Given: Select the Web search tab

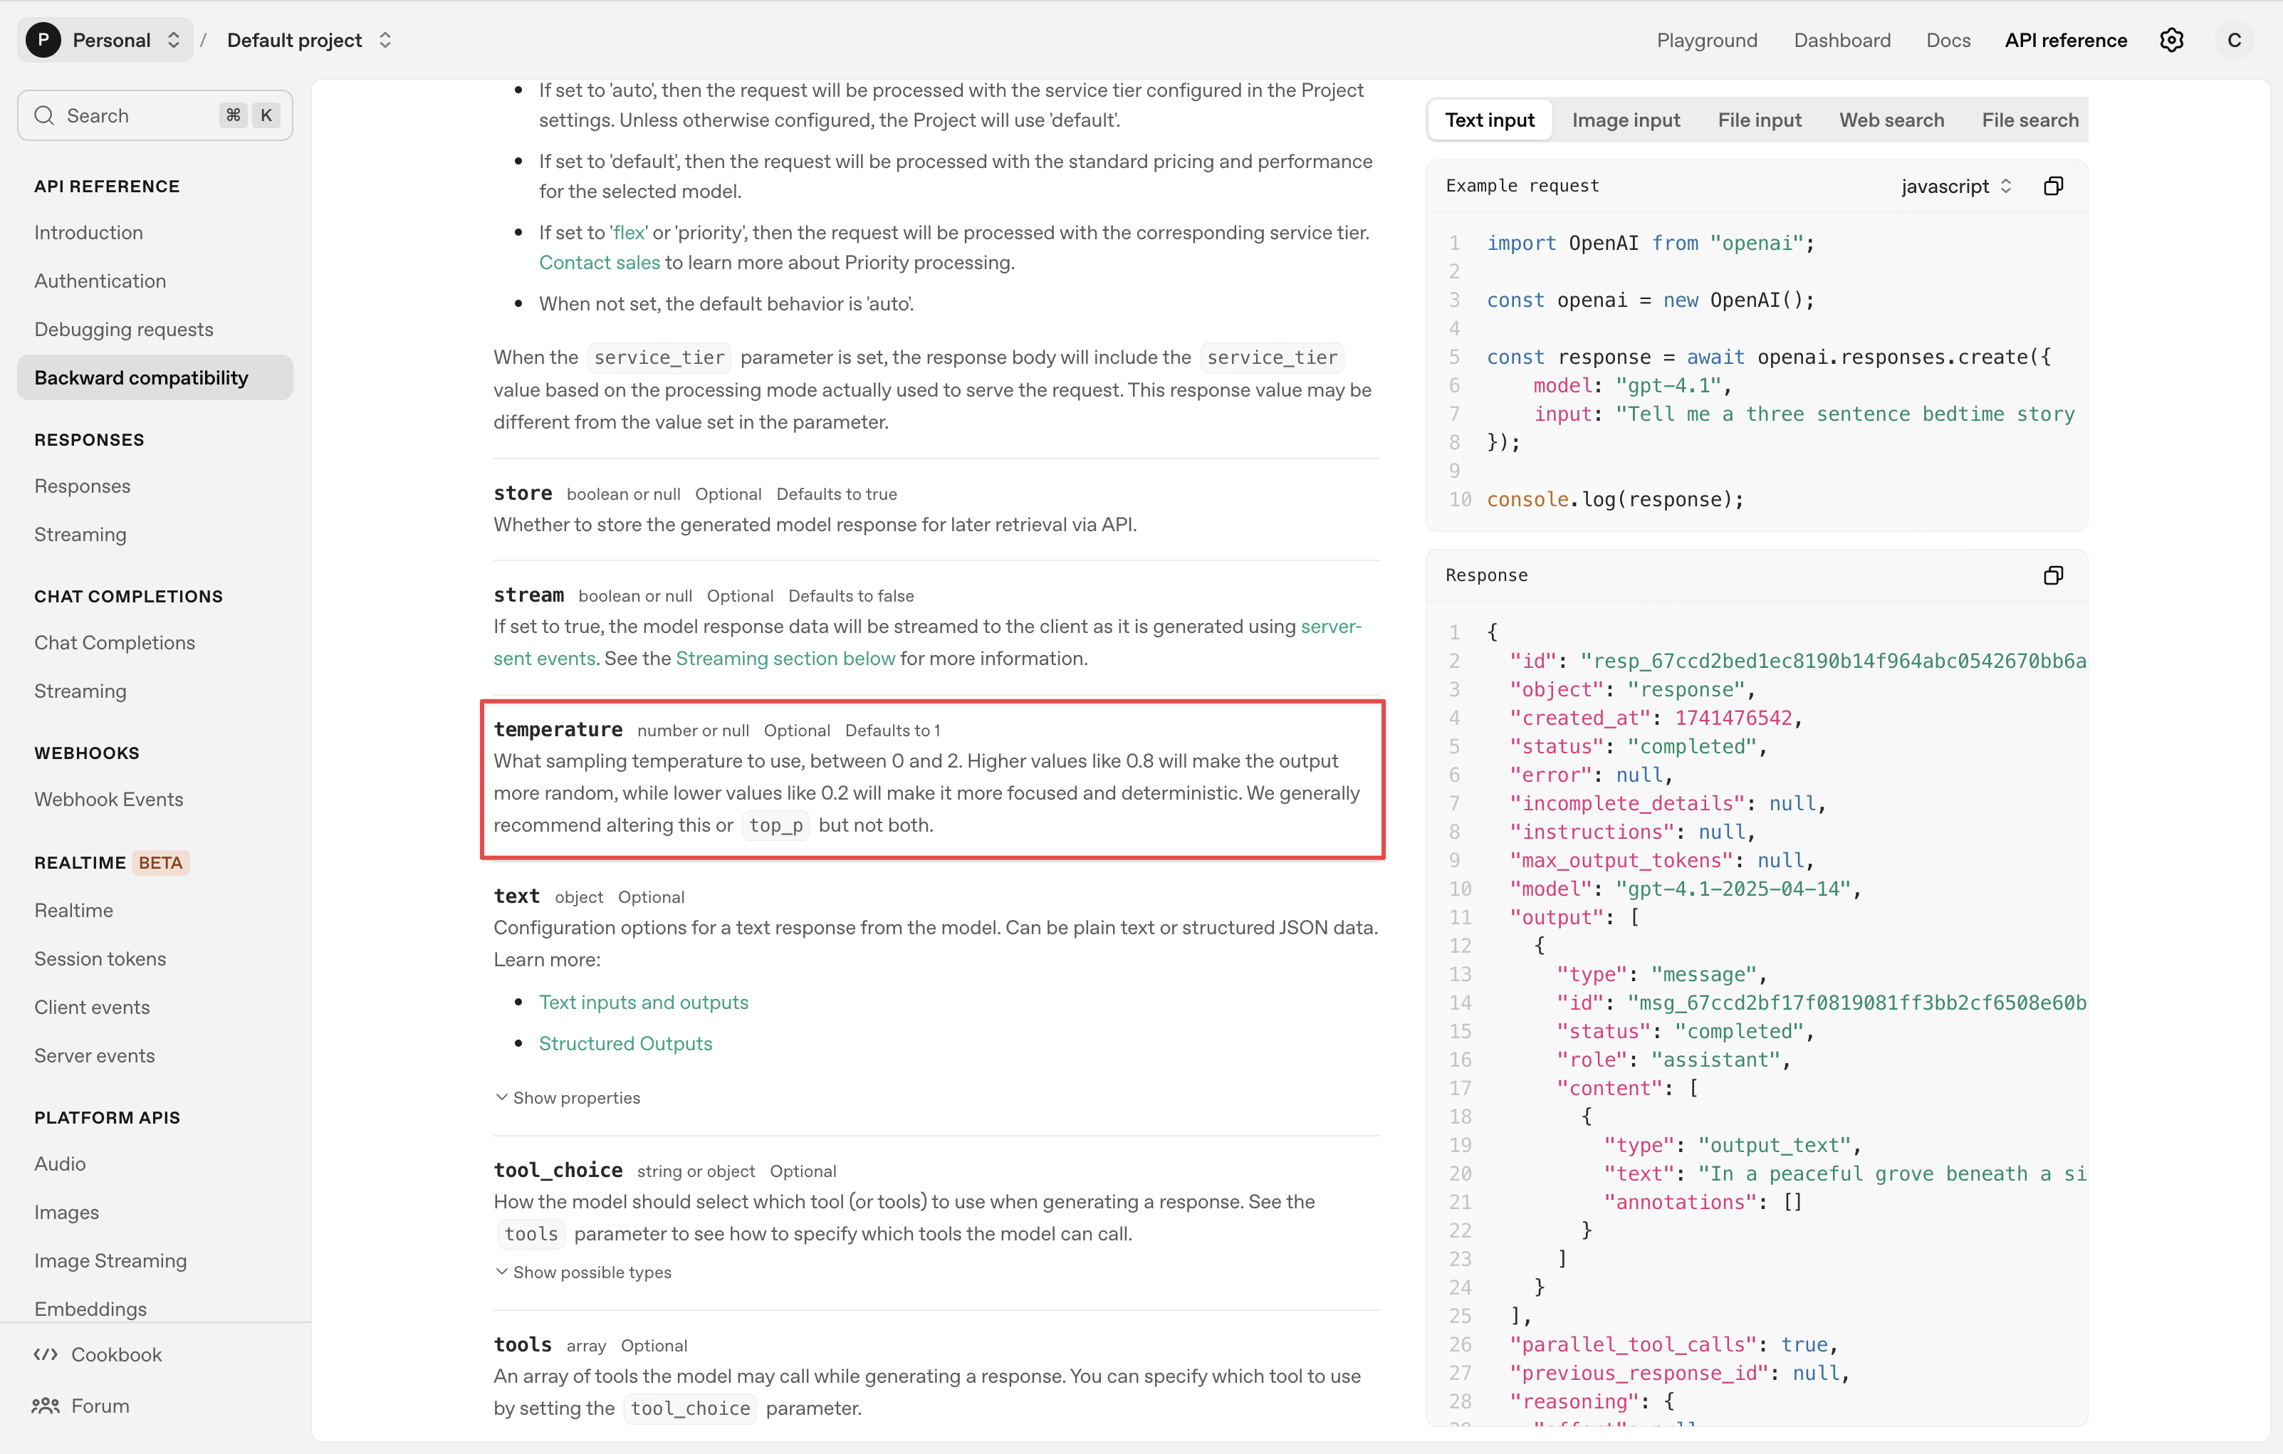Looking at the screenshot, I should point(1891,120).
